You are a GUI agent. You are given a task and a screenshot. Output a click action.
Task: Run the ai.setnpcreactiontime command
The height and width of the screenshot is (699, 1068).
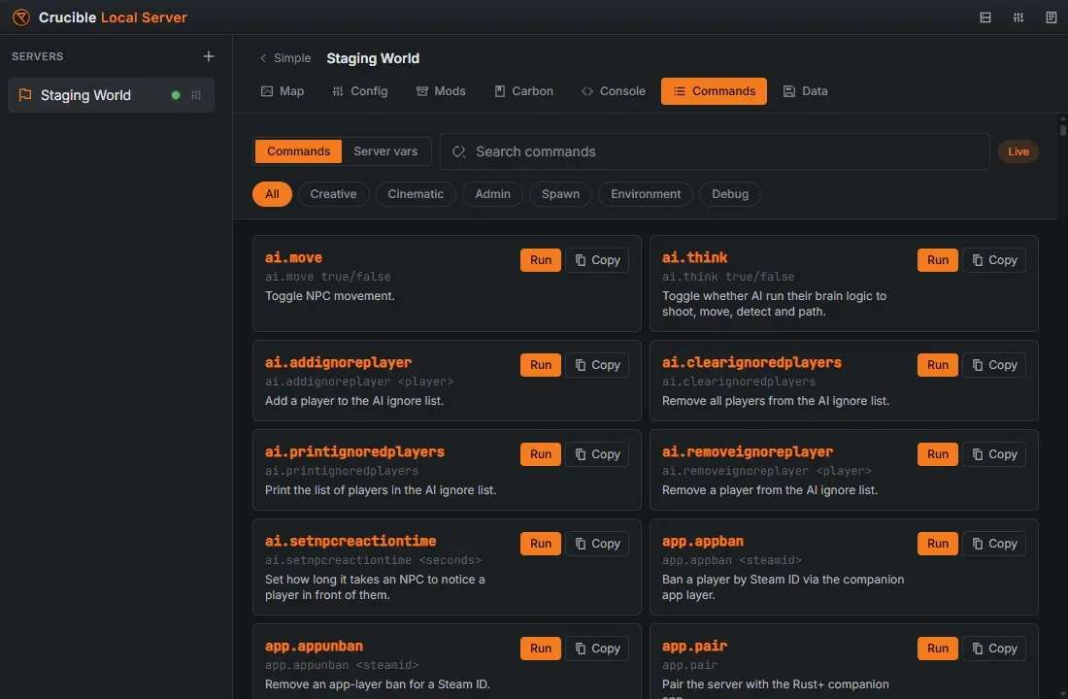tap(541, 543)
